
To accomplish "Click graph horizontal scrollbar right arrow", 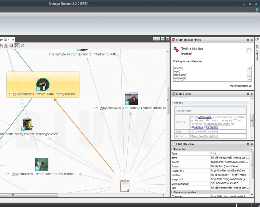I will pyautogui.click(x=163, y=195).
